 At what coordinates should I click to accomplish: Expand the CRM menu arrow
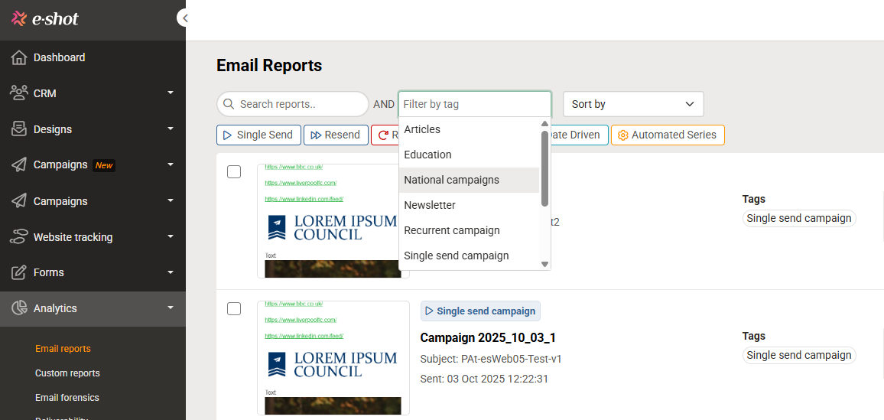tap(171, 93)
